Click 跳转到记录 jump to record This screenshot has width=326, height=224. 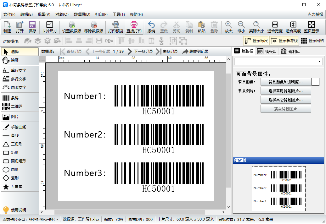(195, 52)
